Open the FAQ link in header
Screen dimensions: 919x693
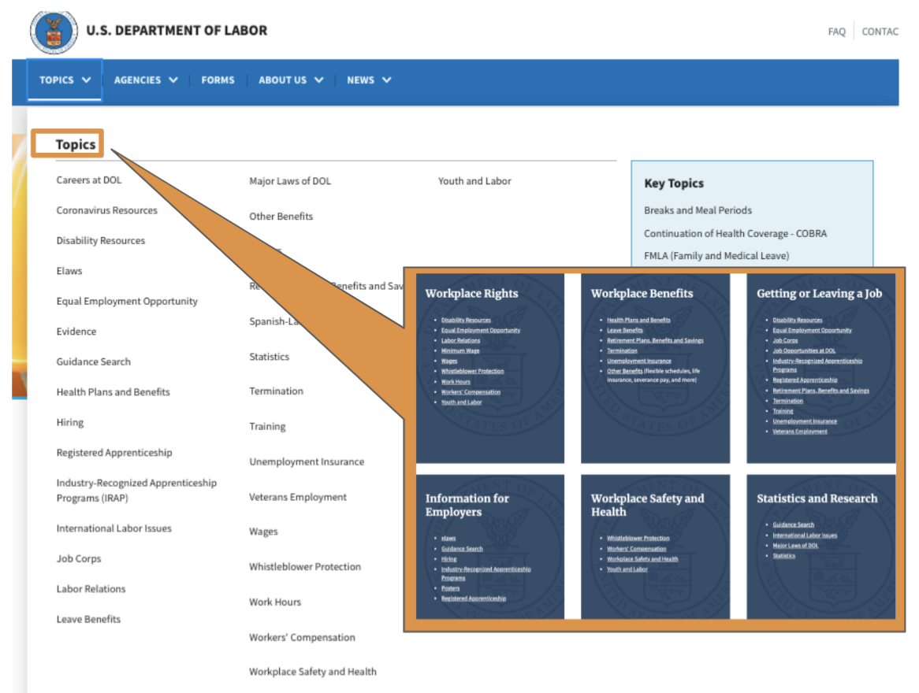tap(836, 31)
